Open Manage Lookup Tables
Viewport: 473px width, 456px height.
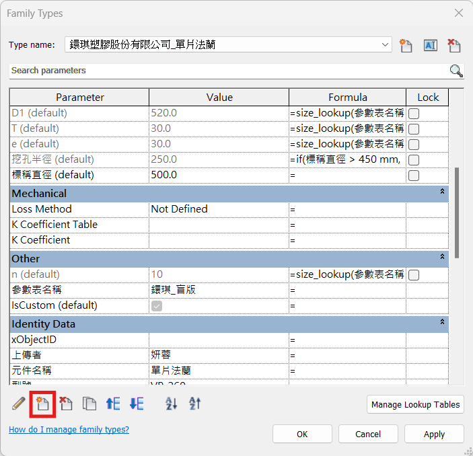click(415, 404)
